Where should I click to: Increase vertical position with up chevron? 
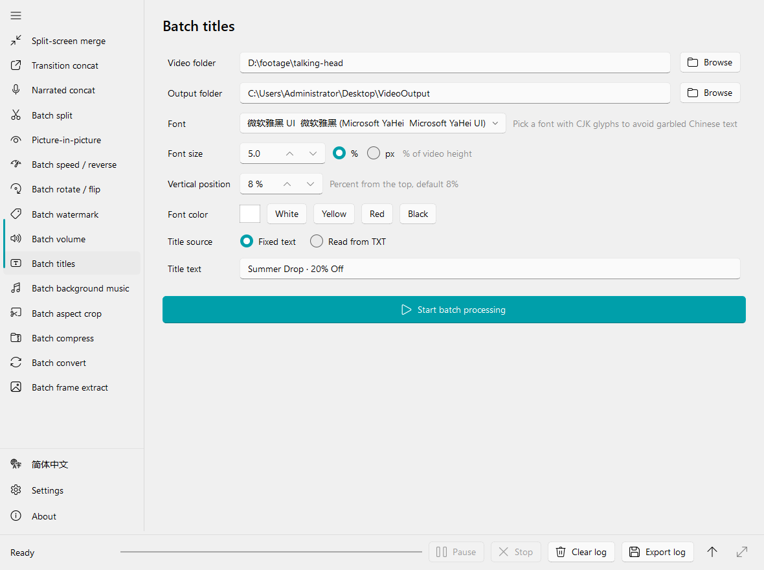coord(287,184)
